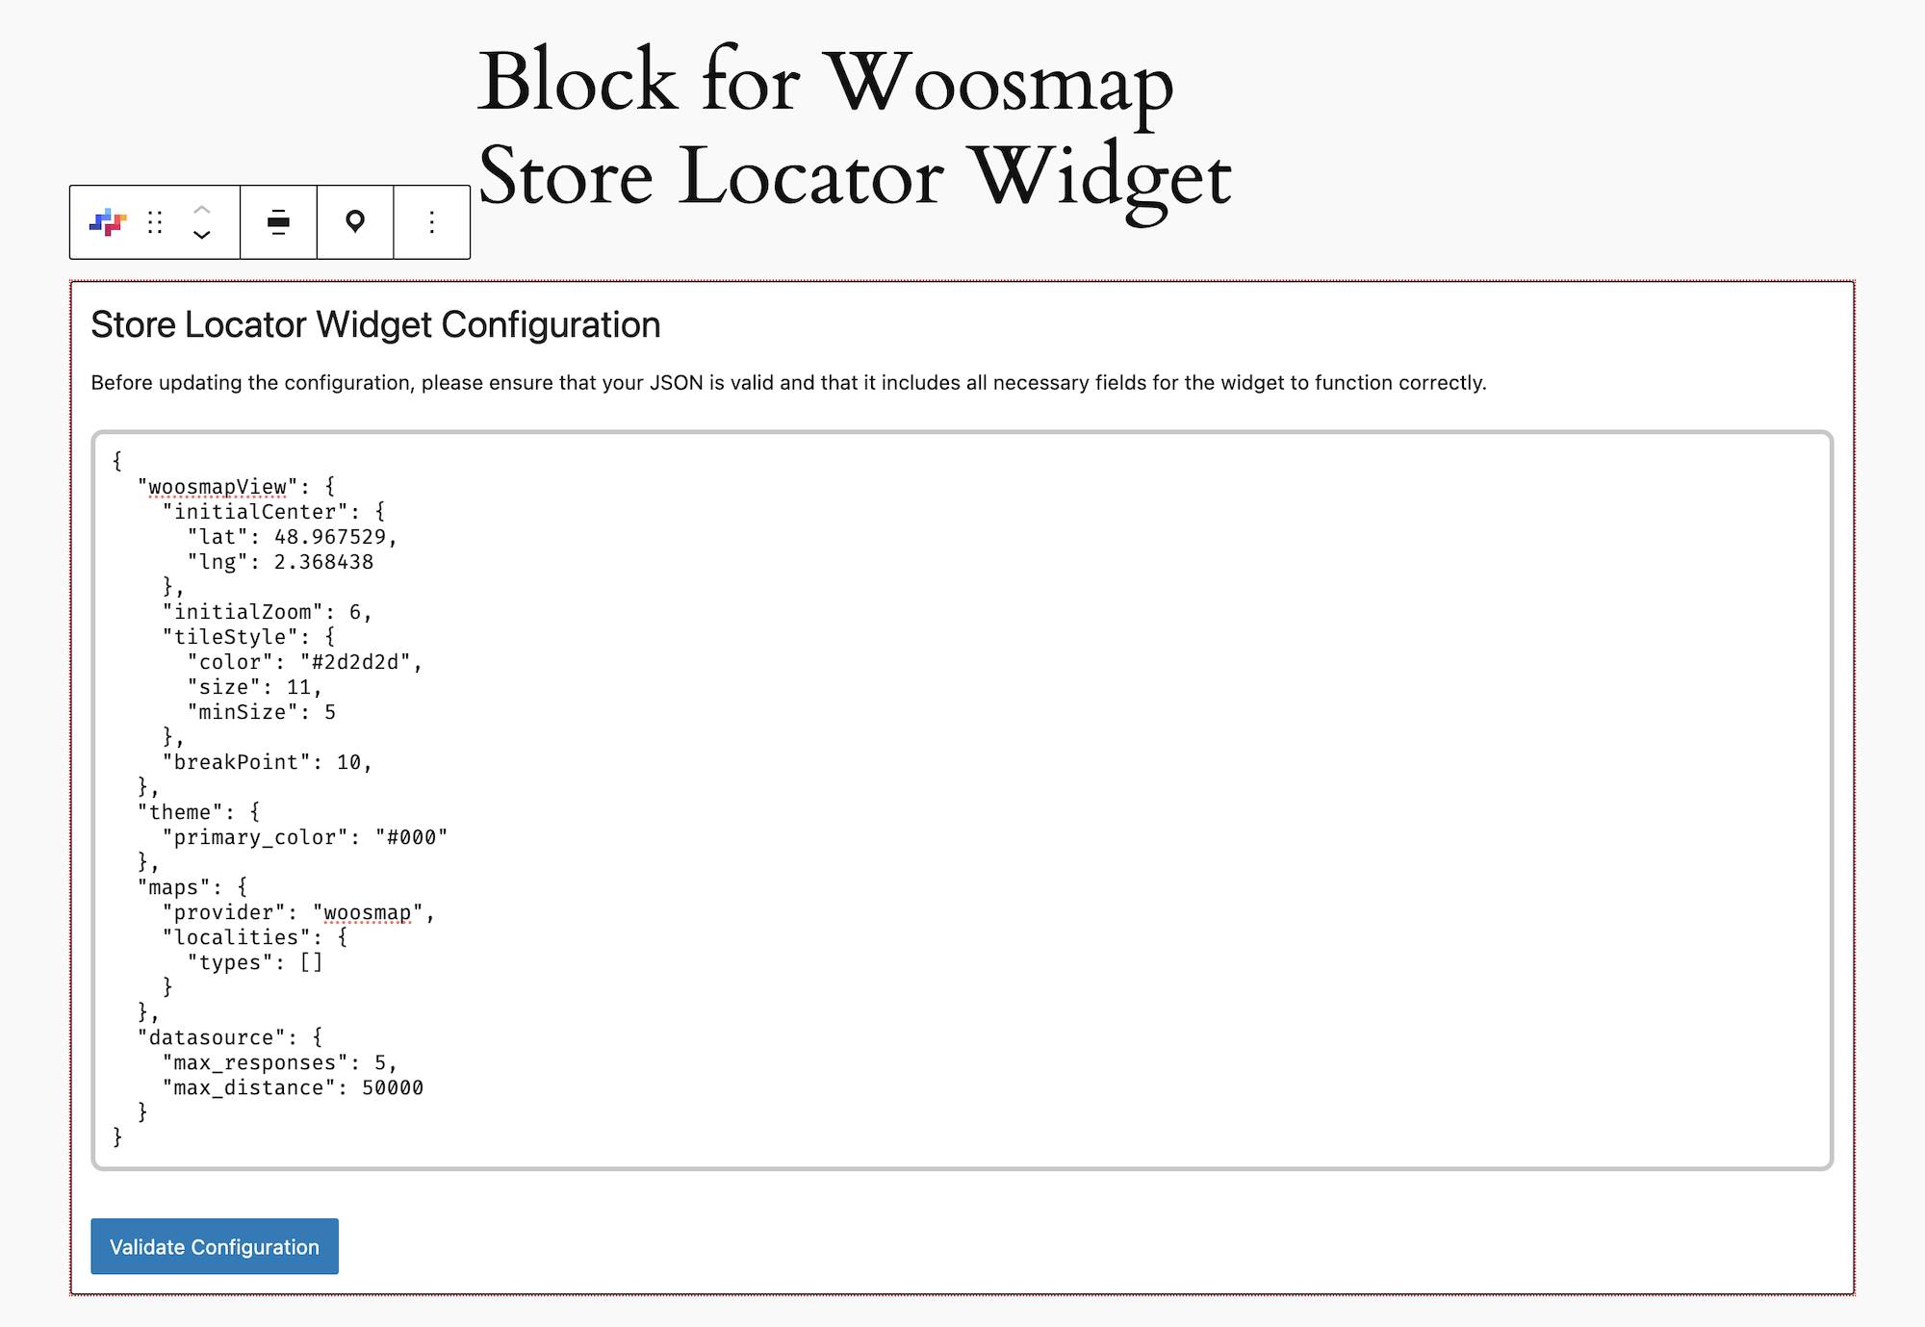Viewport: 1925px width, 1327px height.
Task: Click the "initialCenter" key line
Action: tap(274, 512)
